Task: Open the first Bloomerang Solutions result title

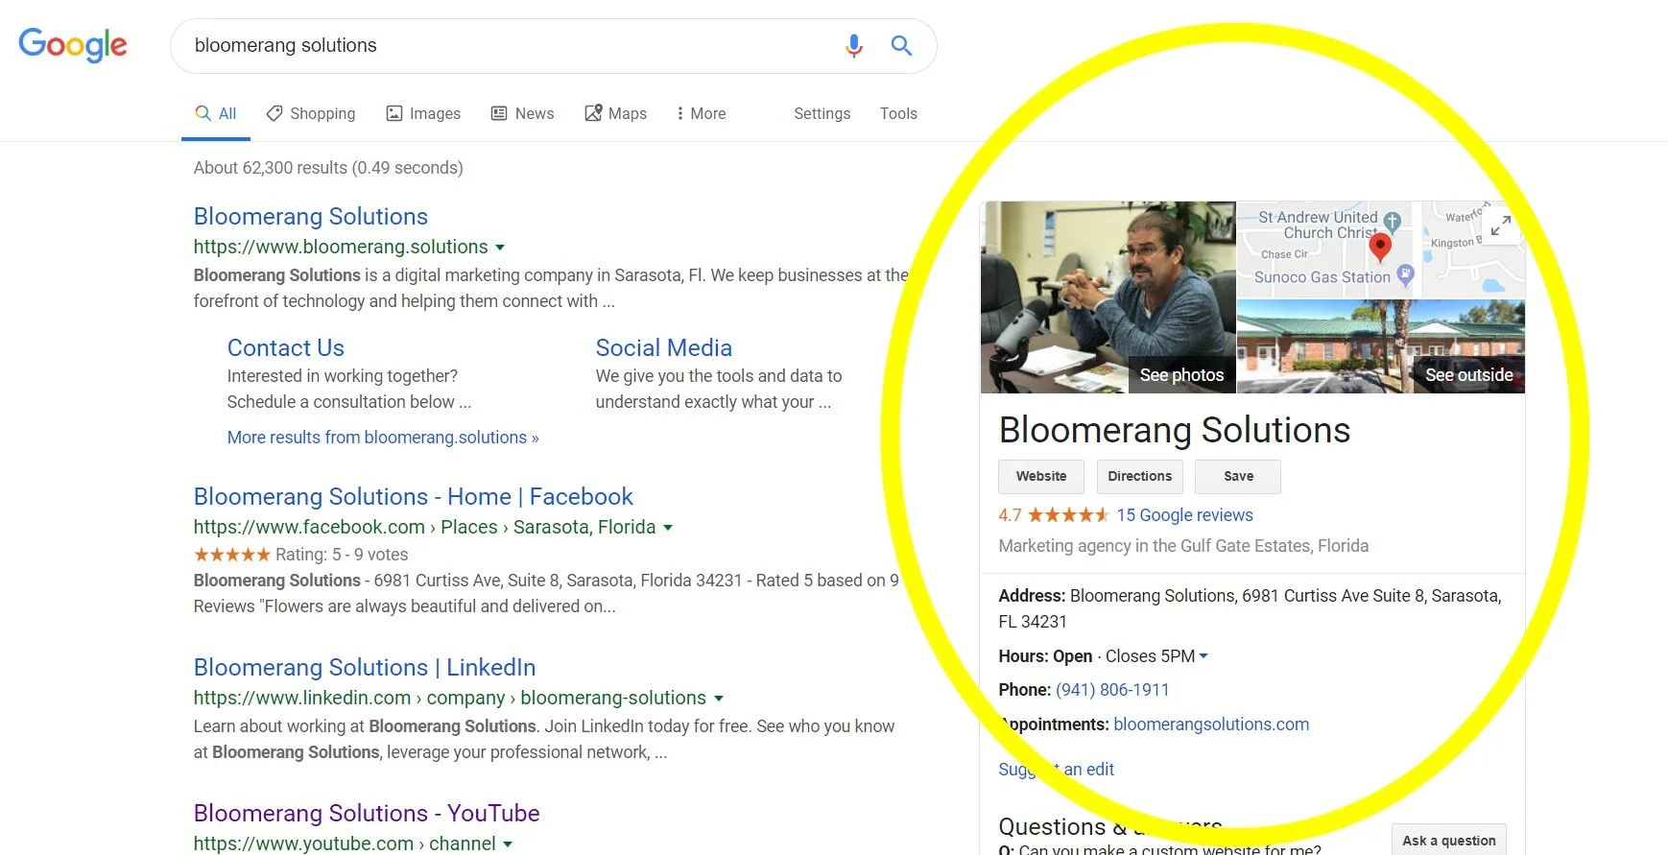Action: point(311,216)
